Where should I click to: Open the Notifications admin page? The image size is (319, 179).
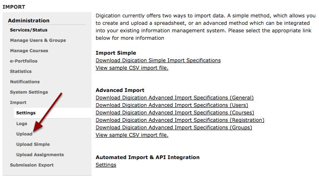pos(25,82)
